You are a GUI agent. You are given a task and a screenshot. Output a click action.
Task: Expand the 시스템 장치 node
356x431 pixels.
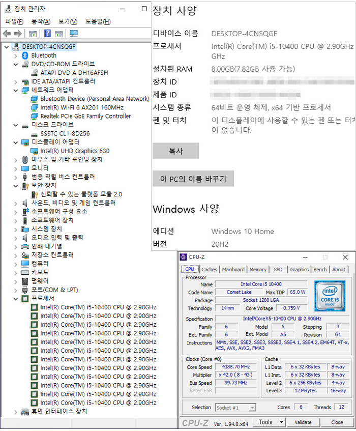(x=16, y=229)
